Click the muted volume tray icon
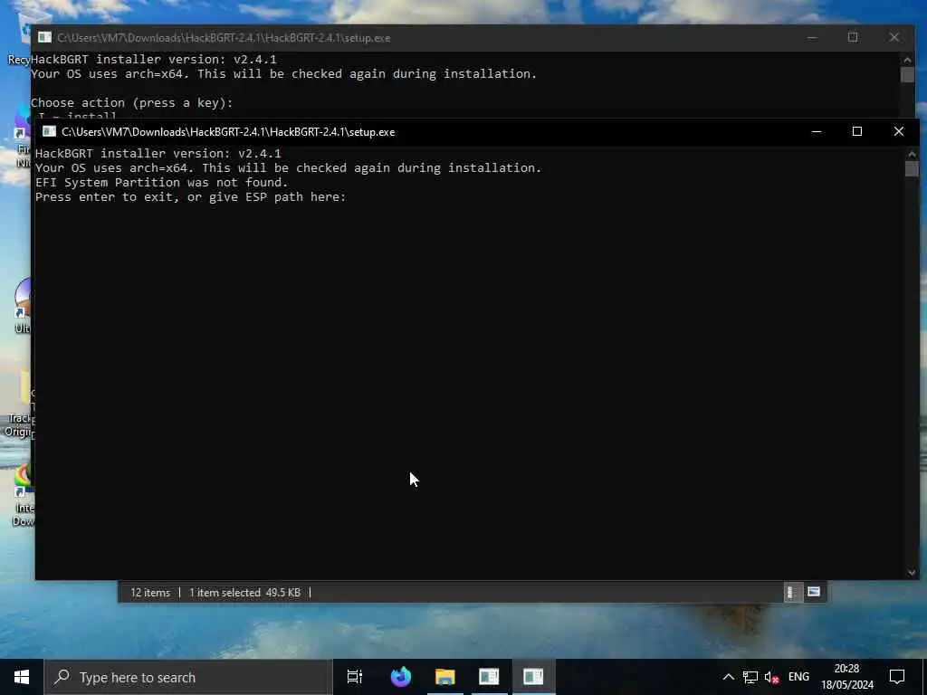This screenshot has height=695, width=927. [771, 677]
